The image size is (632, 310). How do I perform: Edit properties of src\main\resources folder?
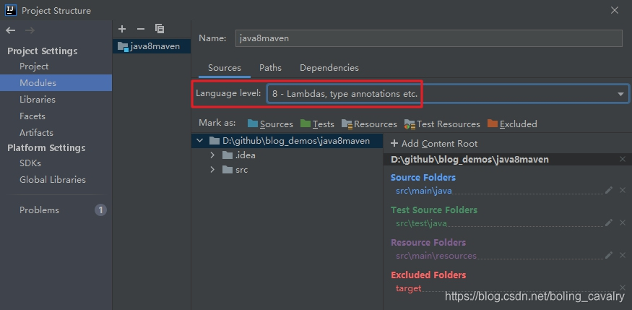click(x=609, y=255)
